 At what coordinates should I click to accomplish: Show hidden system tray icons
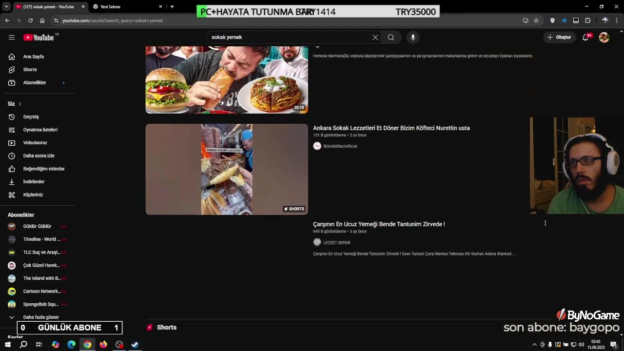coord(534,345)
